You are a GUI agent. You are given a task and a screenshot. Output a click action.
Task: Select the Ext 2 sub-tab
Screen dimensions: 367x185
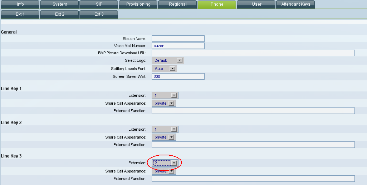[x=59, y=15]
